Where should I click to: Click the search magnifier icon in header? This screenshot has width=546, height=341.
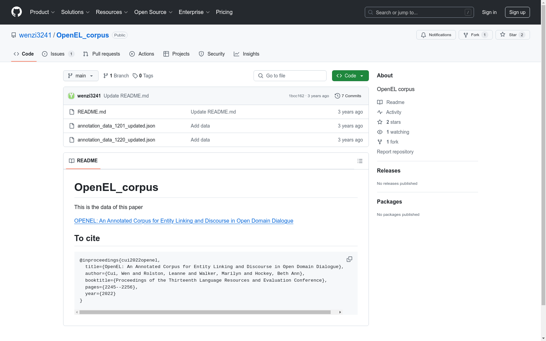[x=371, y=12]
